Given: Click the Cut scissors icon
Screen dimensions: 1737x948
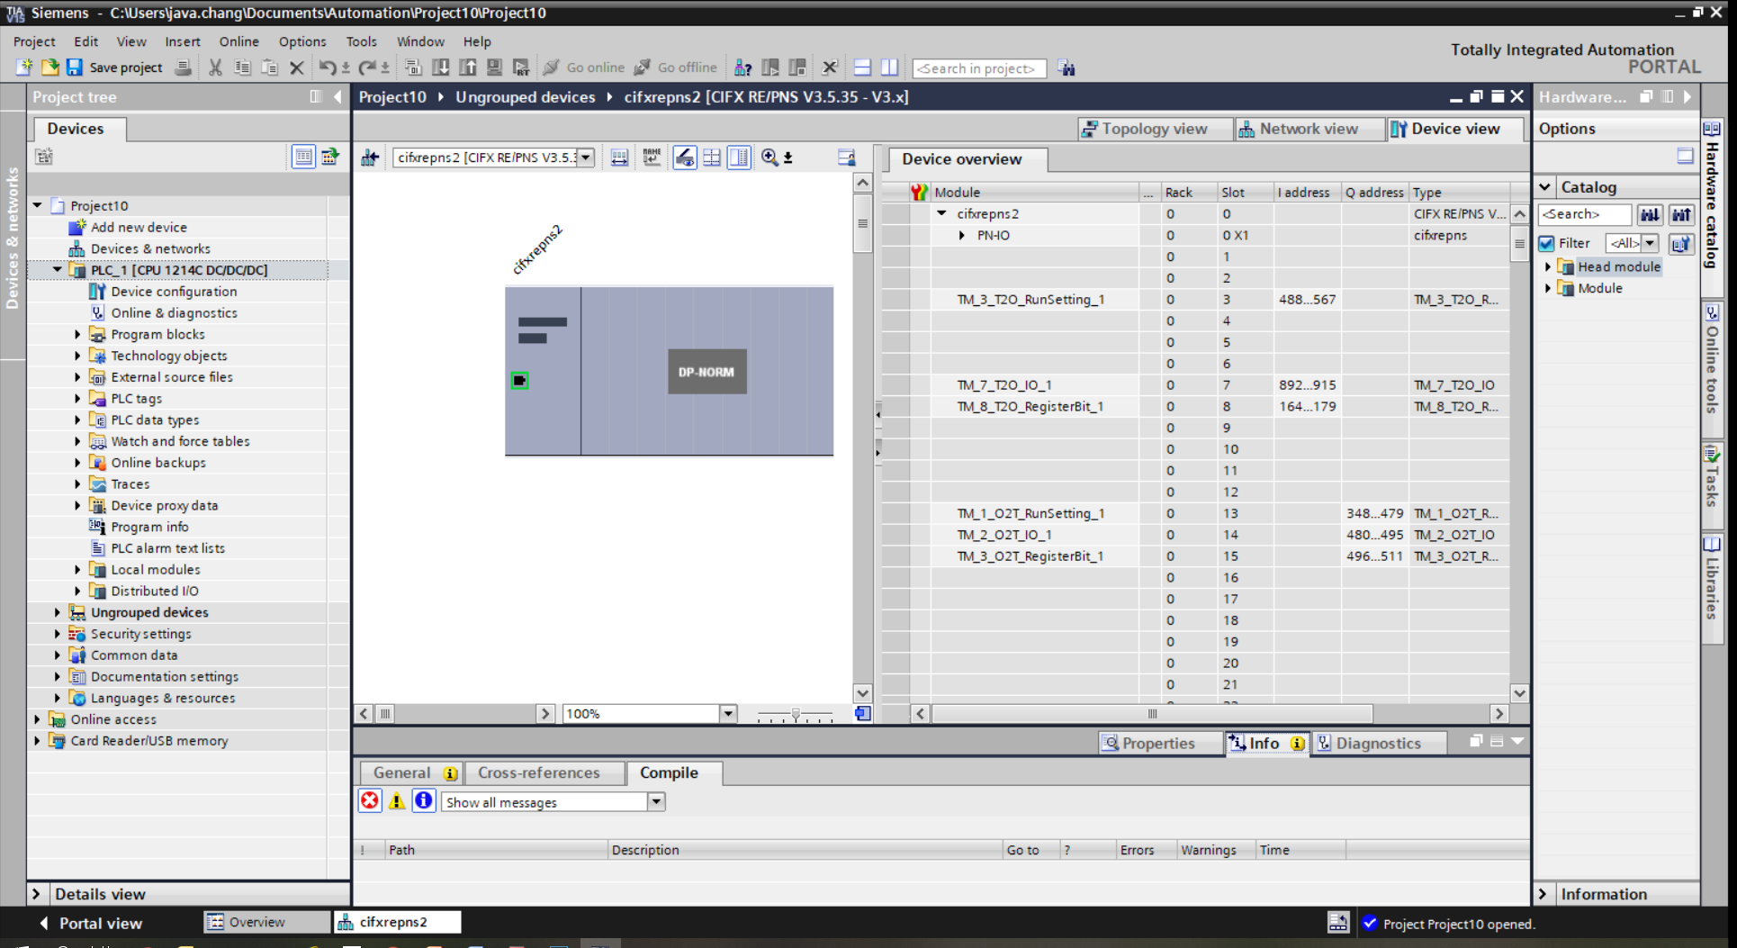Looking at the screenshot, I should (x=215, y=68).
